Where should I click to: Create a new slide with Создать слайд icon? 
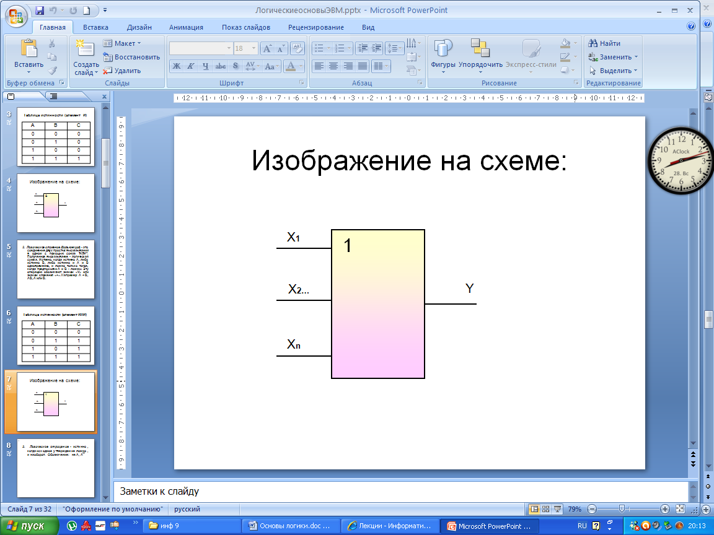point(86,49)
